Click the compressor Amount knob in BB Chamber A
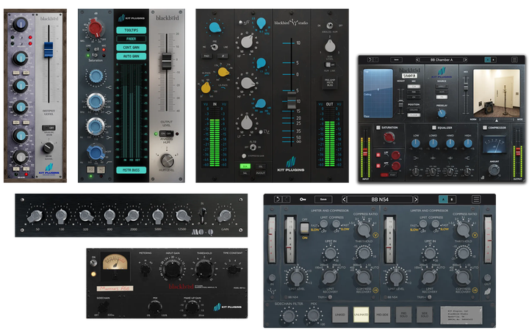The image size is (529, 336). pyautogui.click(x=494, y=169)
